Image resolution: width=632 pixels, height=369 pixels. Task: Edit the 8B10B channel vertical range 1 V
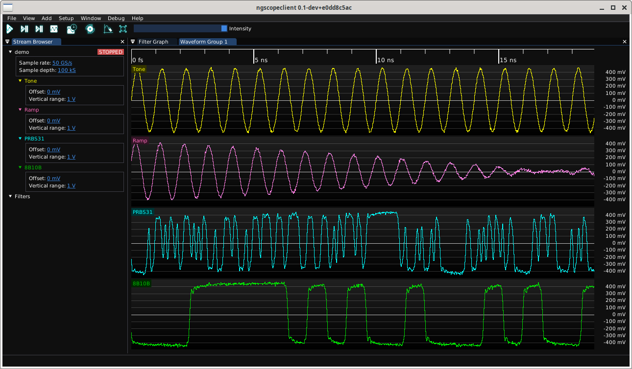click(x=71, y=185)
